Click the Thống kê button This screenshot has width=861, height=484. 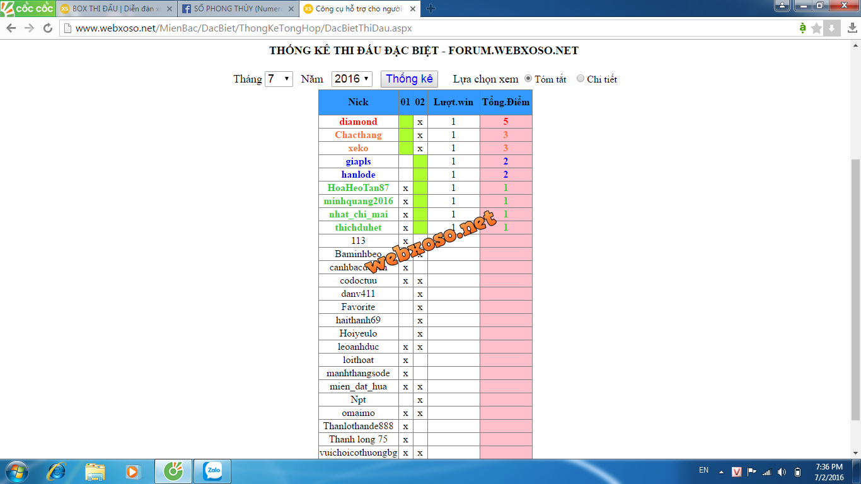(x=409, y=79)
